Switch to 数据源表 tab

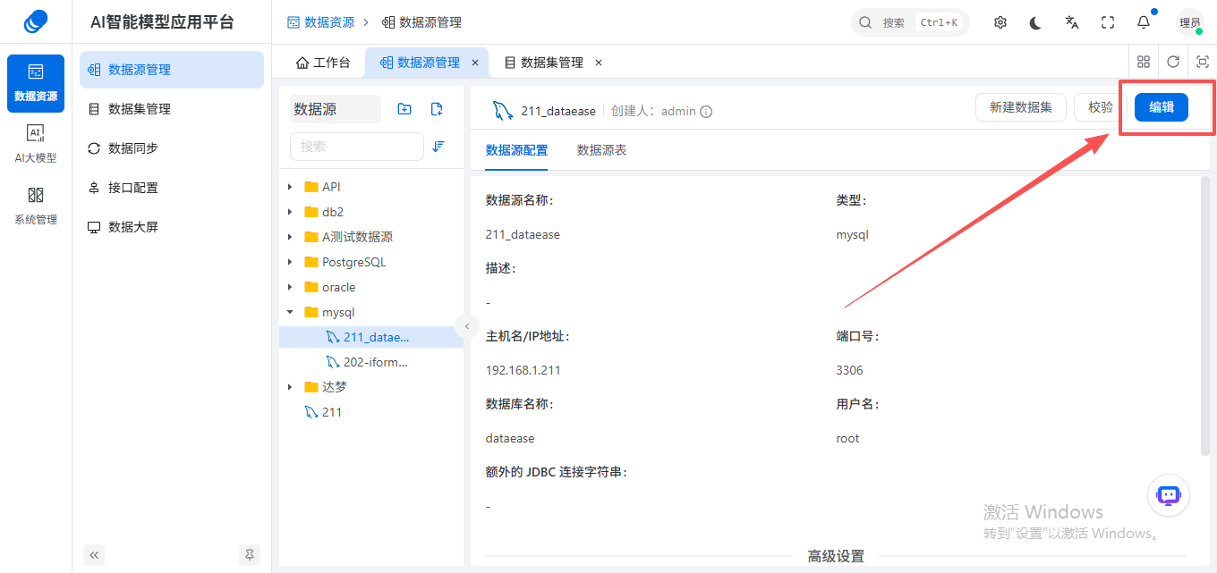click(601, 150)
